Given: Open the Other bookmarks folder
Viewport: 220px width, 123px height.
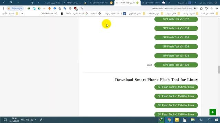Looking at the screenshot, I should coord(10,14).
